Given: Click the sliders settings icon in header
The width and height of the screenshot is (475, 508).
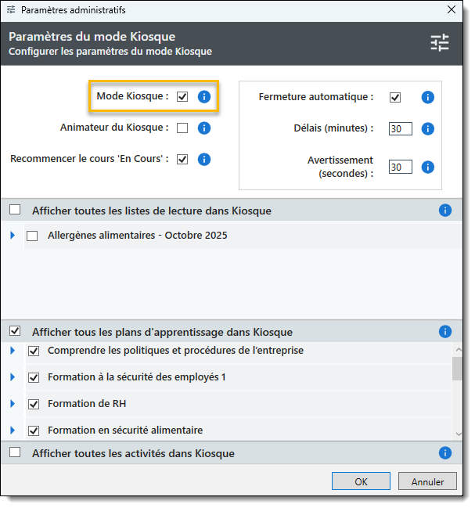Looking at the screenshot, I should (x=440, y=43).
